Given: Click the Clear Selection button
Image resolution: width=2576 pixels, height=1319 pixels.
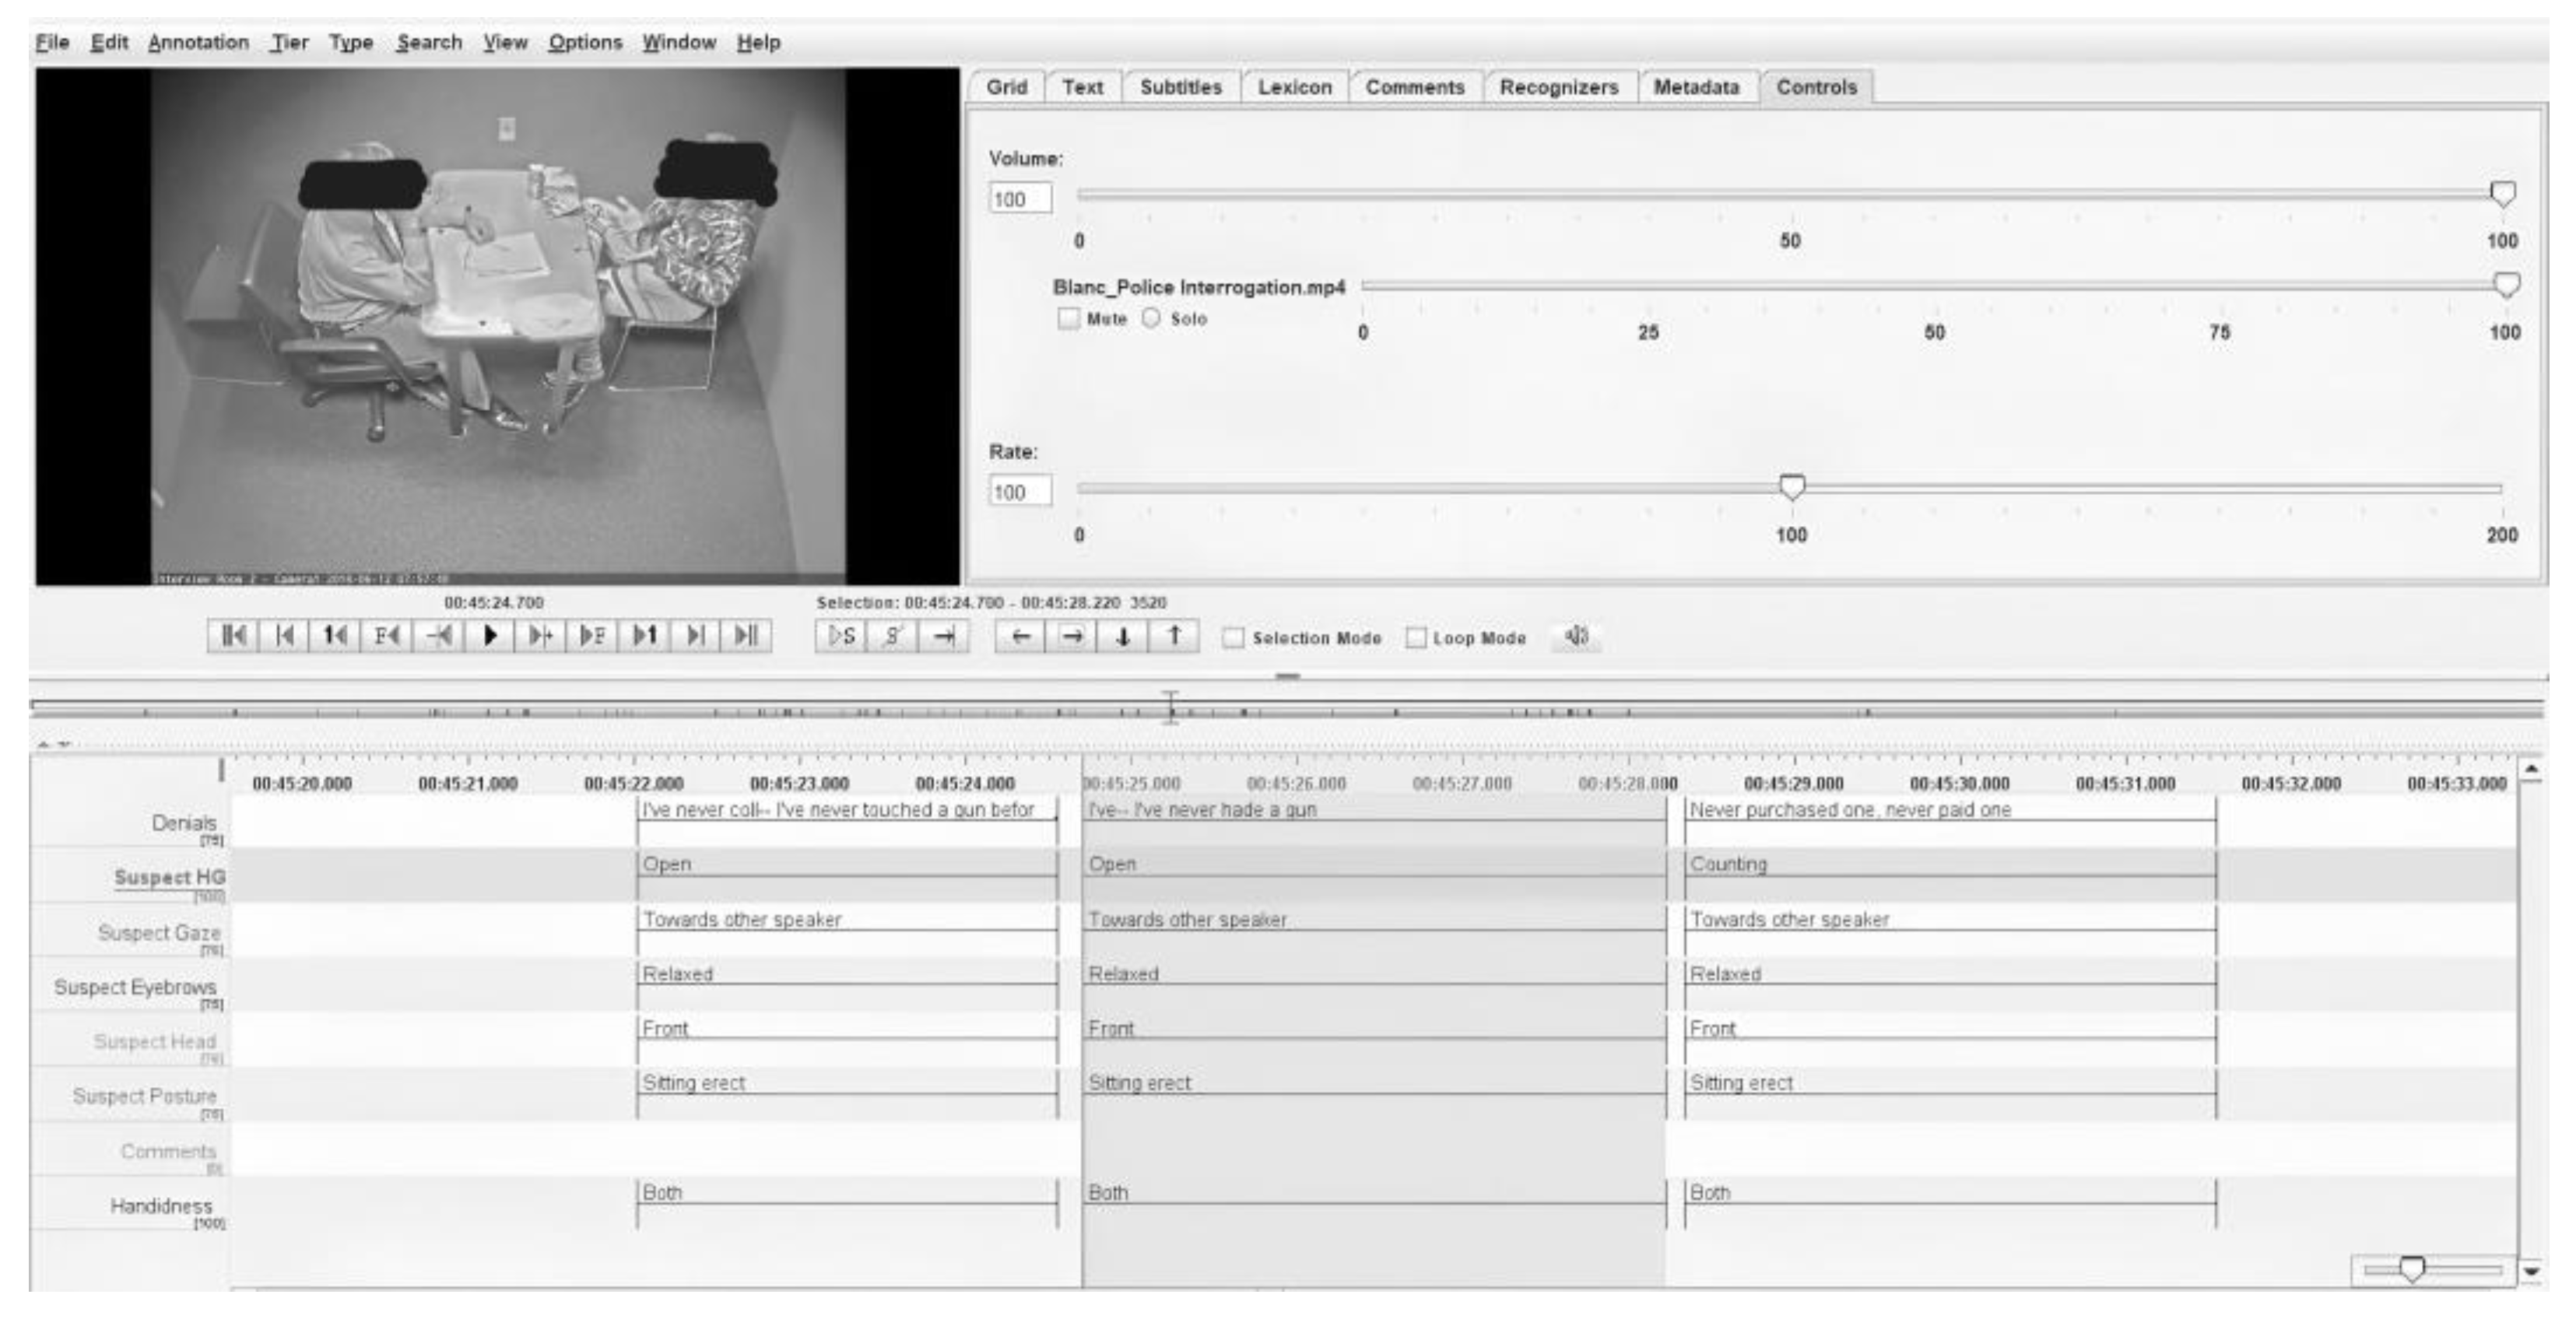Looking at the screenshot, I should [x=893, y=636].
